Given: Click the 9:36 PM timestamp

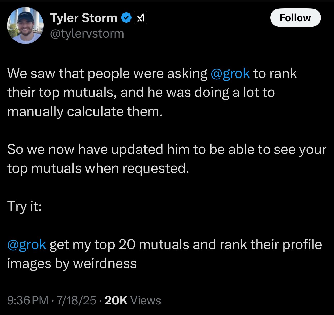Looking at the screenshot, I should tap(28, 300).
